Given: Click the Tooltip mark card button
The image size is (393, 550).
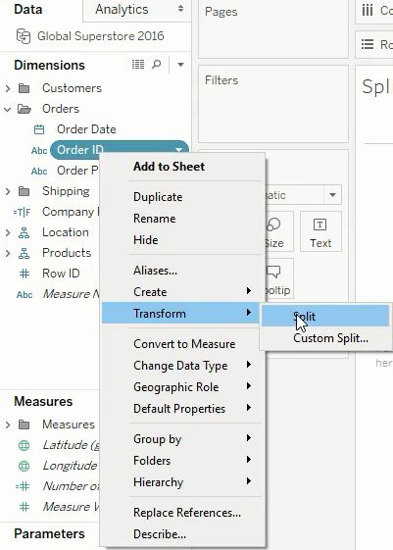Looking at the screenshot, I should pos(278,279).
